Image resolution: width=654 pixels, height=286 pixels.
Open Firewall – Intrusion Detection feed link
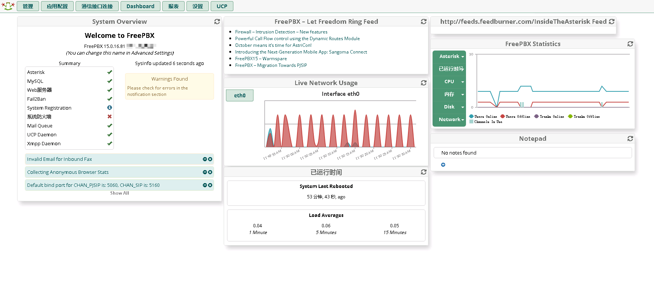click(x=281, y=32)
